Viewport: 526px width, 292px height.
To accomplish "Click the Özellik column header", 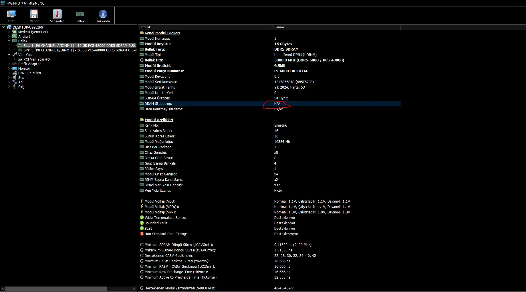I will point(205,27).
